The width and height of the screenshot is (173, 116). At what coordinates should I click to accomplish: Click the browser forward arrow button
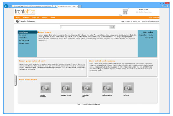[10, 6]
